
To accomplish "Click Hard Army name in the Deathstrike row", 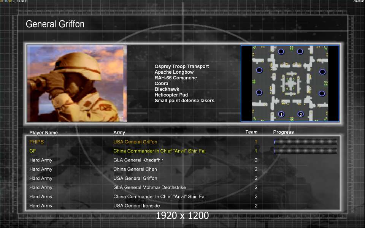I will pyautogui.click(x=41, y=187).
